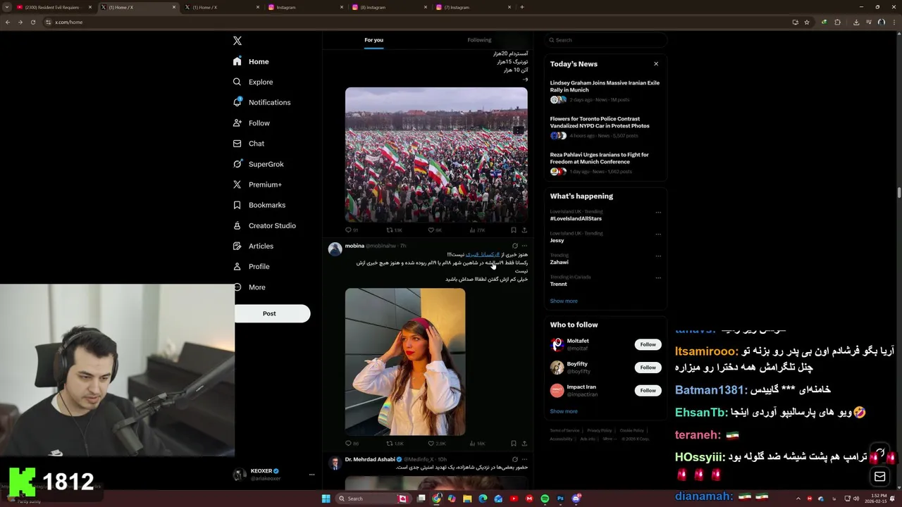Click Grok icon on mobina's post
This screenshot has width=902, height=507.
click(x=514, y=246)
